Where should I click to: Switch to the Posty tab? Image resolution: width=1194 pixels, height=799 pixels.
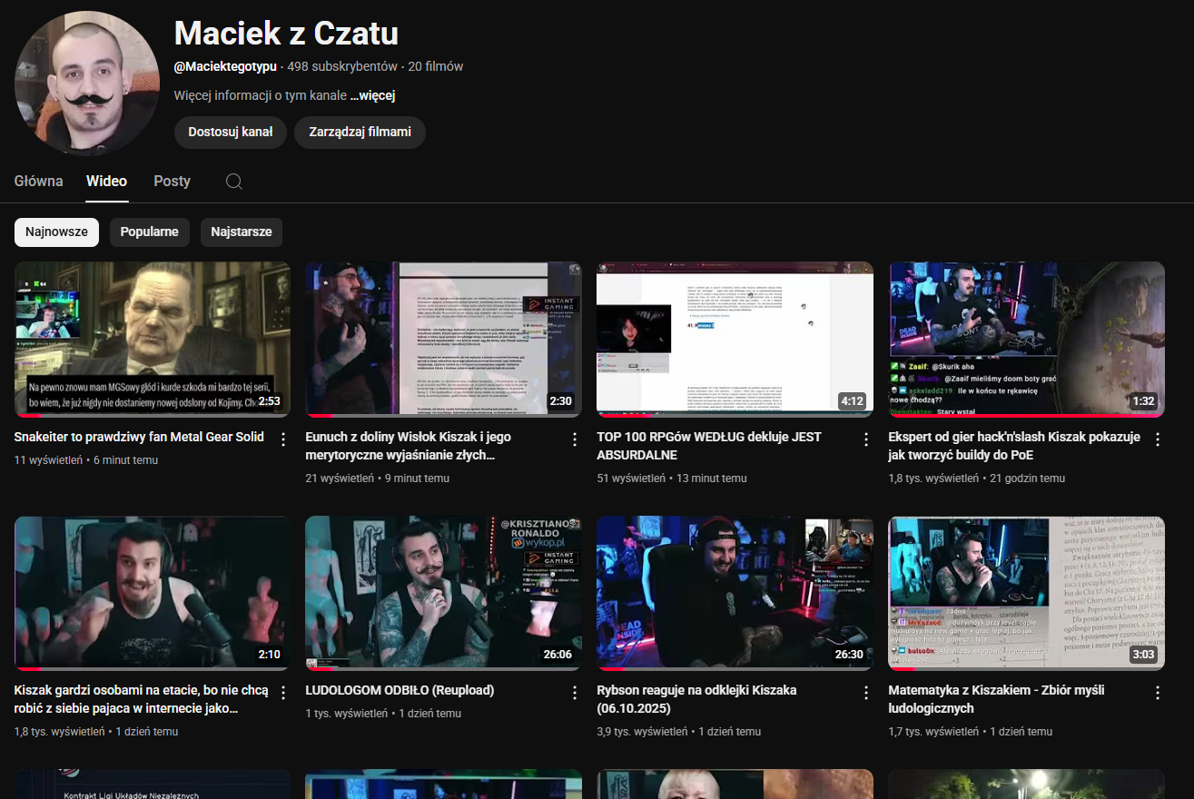[172, 182]
